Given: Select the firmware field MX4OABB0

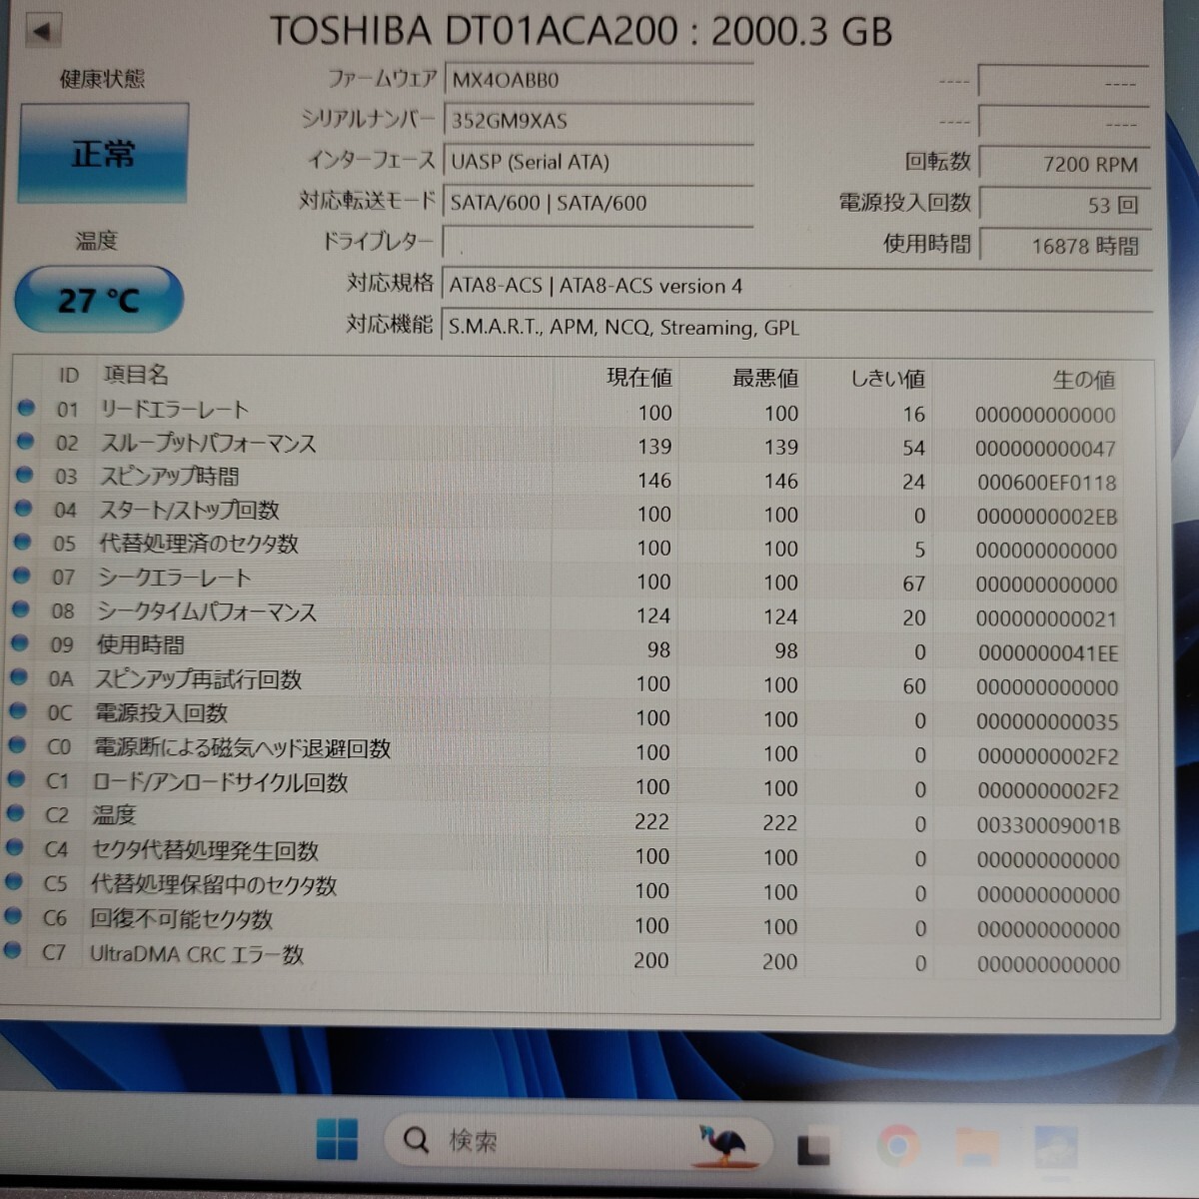Looking at the screenshot, I should click(598, 80).
